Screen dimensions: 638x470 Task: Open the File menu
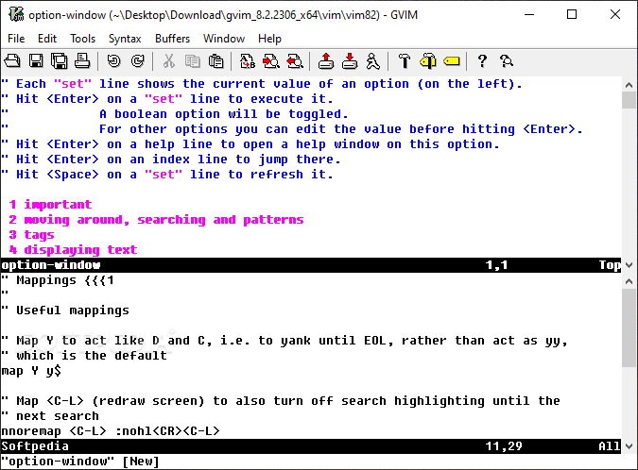[x=16, y=39]
